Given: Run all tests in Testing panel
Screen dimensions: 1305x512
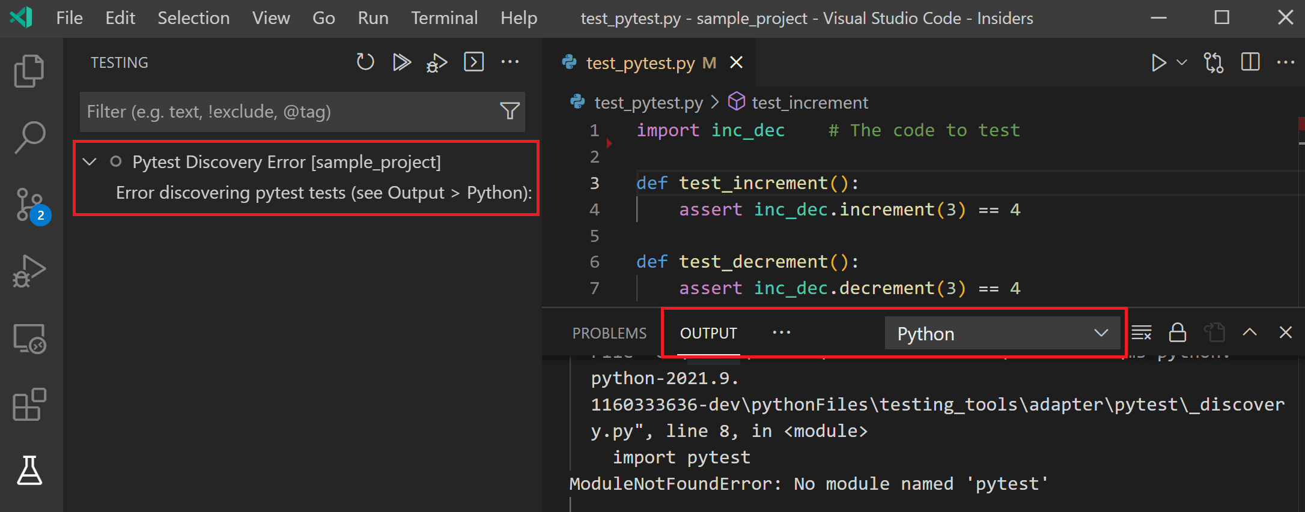Looking at the screenshot, I should coord(401,62).
